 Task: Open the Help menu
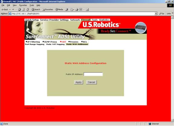[38, 5]
